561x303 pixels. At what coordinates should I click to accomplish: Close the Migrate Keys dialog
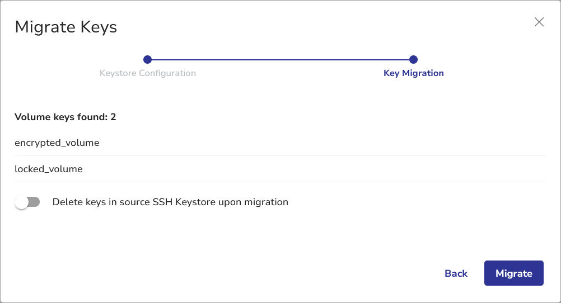click(539, 22)
